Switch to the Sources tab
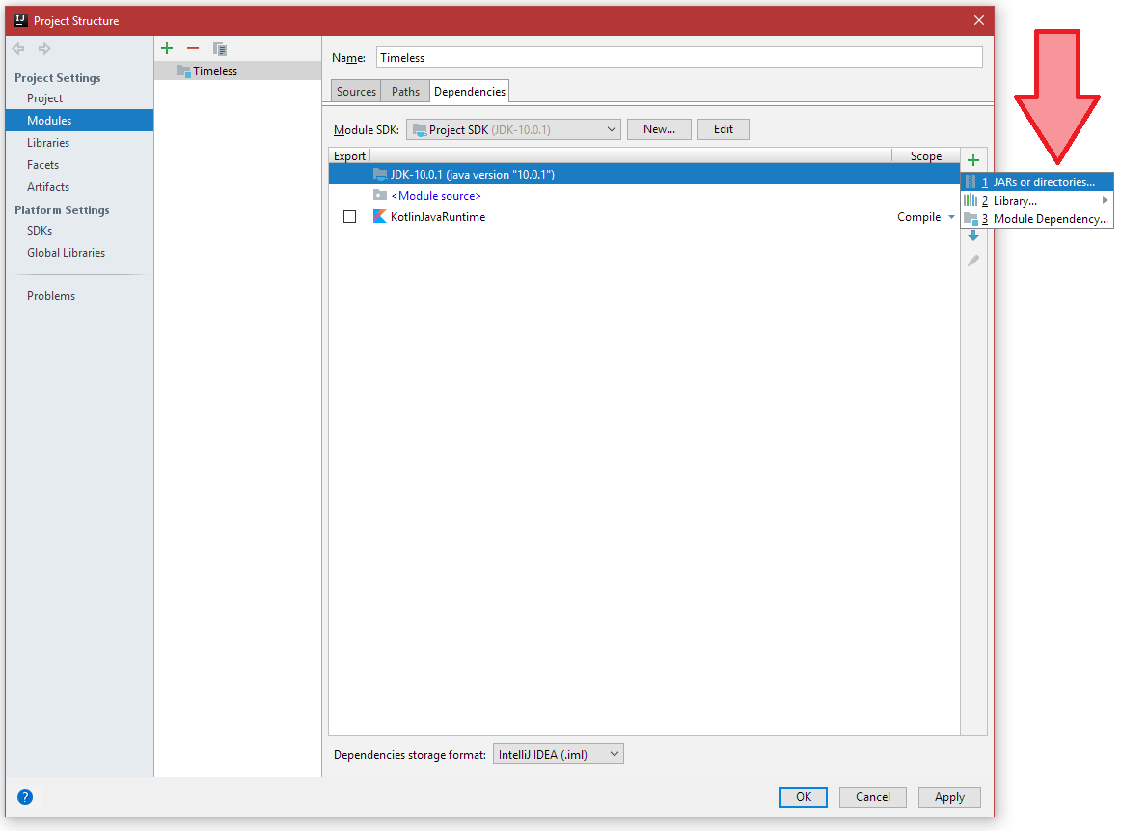Image resolution: width=1121 pixels, height=831 pixels. point(356,92)
